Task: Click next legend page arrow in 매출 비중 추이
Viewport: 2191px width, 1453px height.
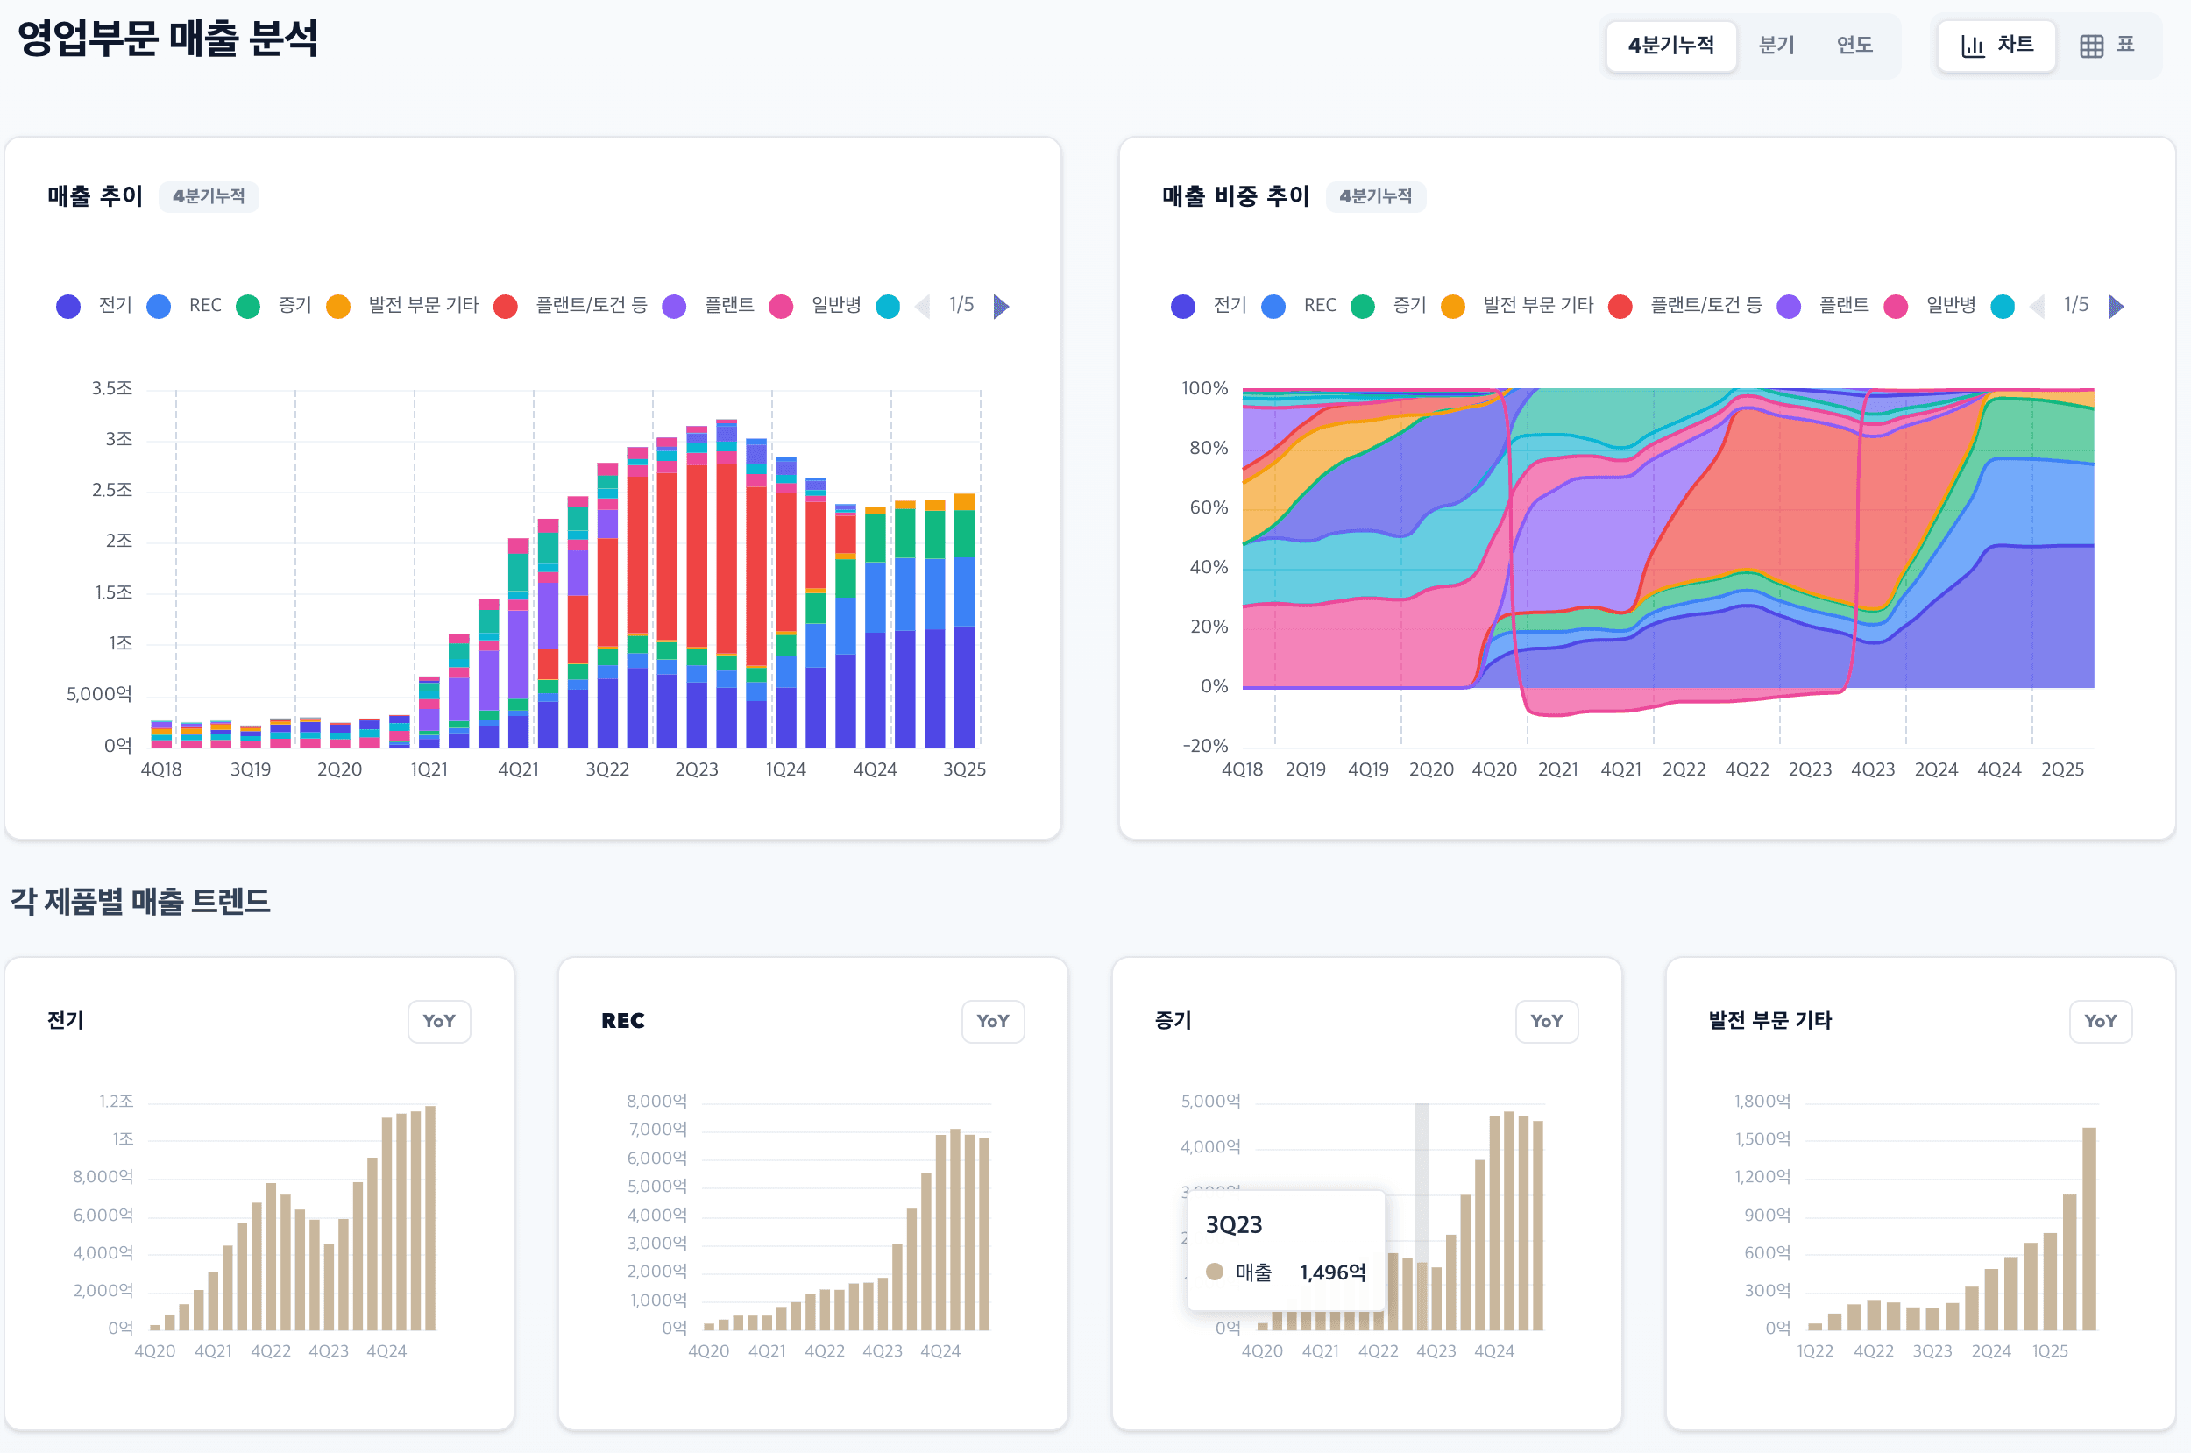Action: 2115,306
